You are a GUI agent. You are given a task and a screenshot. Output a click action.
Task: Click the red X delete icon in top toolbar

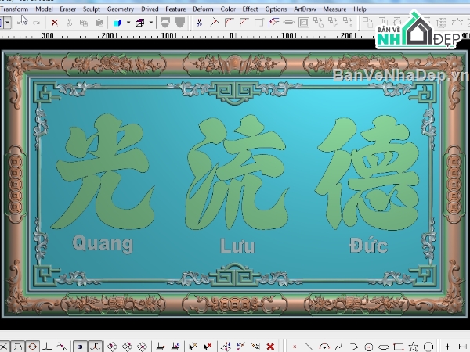(54, 23)
